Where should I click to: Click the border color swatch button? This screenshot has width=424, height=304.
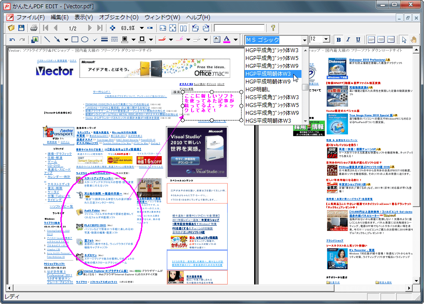pos(142,40)
